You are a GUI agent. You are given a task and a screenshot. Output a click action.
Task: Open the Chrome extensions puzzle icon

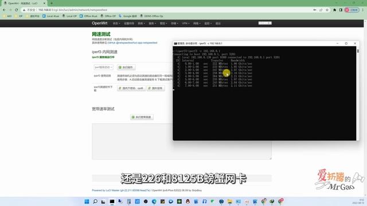334,10
